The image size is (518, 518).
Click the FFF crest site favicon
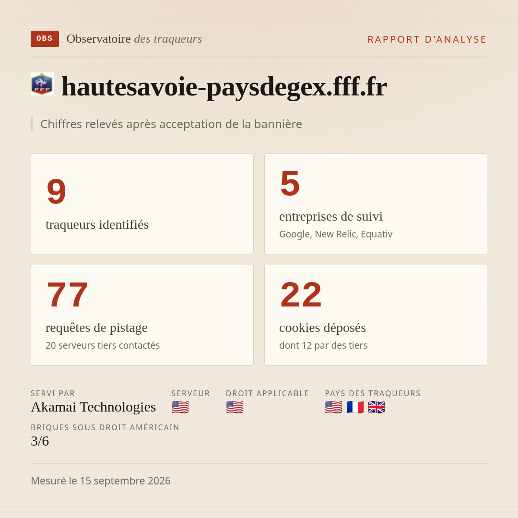point(42,84)
